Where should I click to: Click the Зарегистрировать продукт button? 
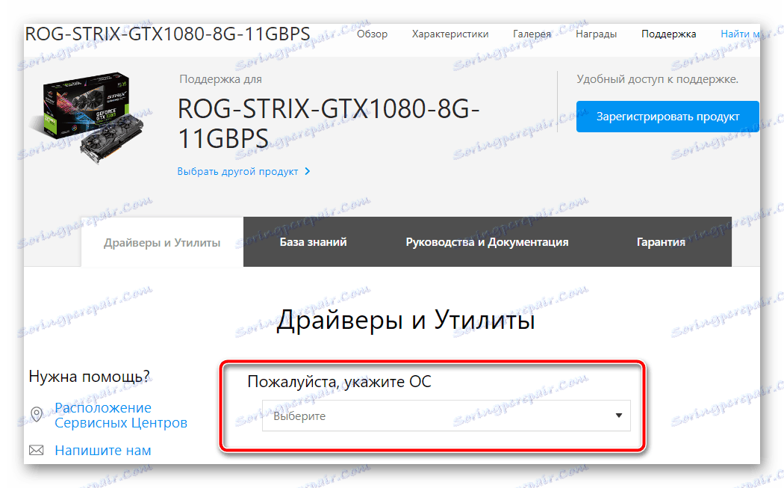tap(667, 117)
